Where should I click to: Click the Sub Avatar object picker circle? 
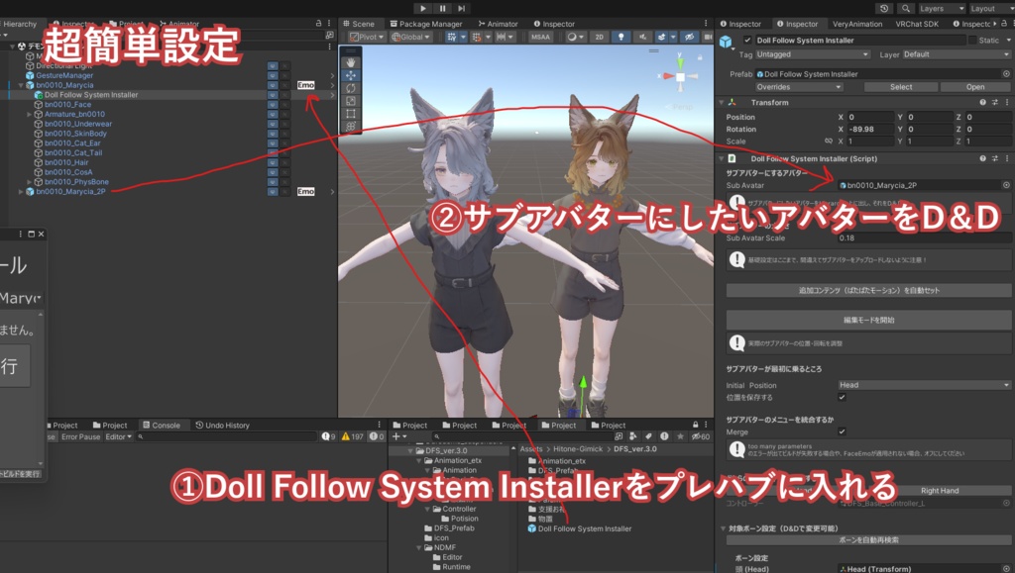pyautogui.click(x=1006, y=185)
